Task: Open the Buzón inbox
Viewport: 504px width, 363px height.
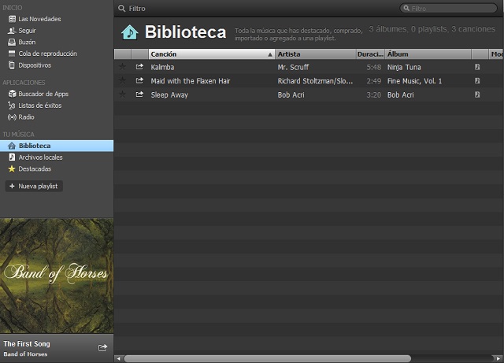Action: click(27, 42)
